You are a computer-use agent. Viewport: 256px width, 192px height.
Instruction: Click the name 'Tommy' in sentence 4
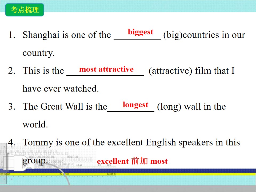click(38, 142)
